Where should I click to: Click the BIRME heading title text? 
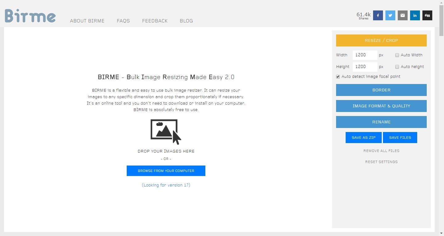click(166, 77)
